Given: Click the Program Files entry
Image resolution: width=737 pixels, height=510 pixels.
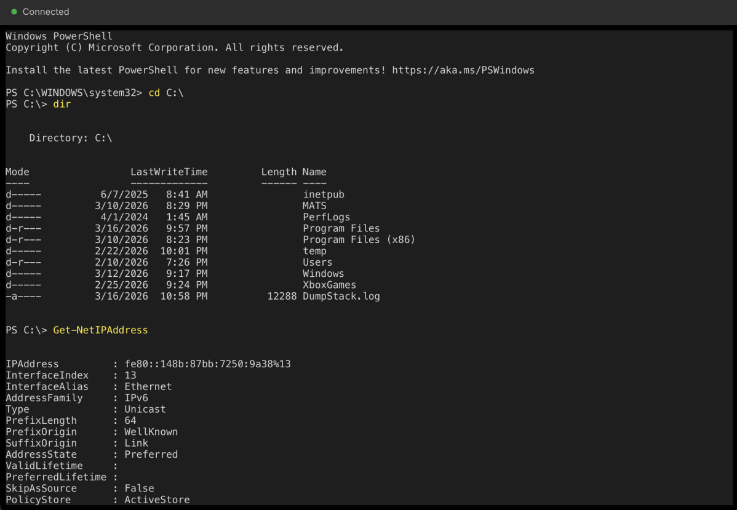Looking at the screenshot, I should coord(341,228).
